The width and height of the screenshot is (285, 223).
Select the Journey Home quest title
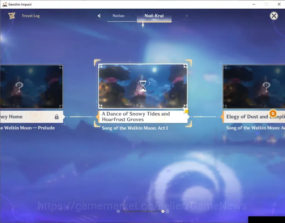[11, 117]
